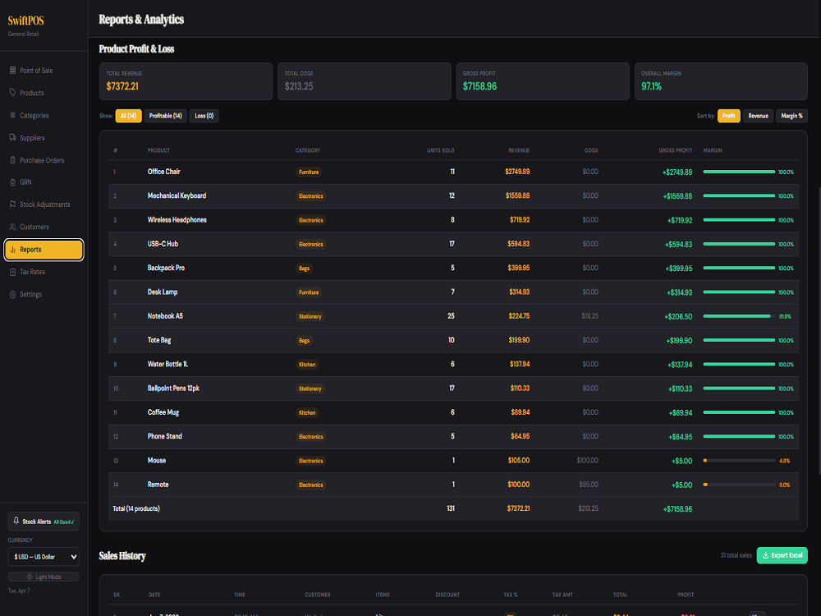Click Total Revenue $7372.21 card
This screenshot has height=616, width=821.
186,81
